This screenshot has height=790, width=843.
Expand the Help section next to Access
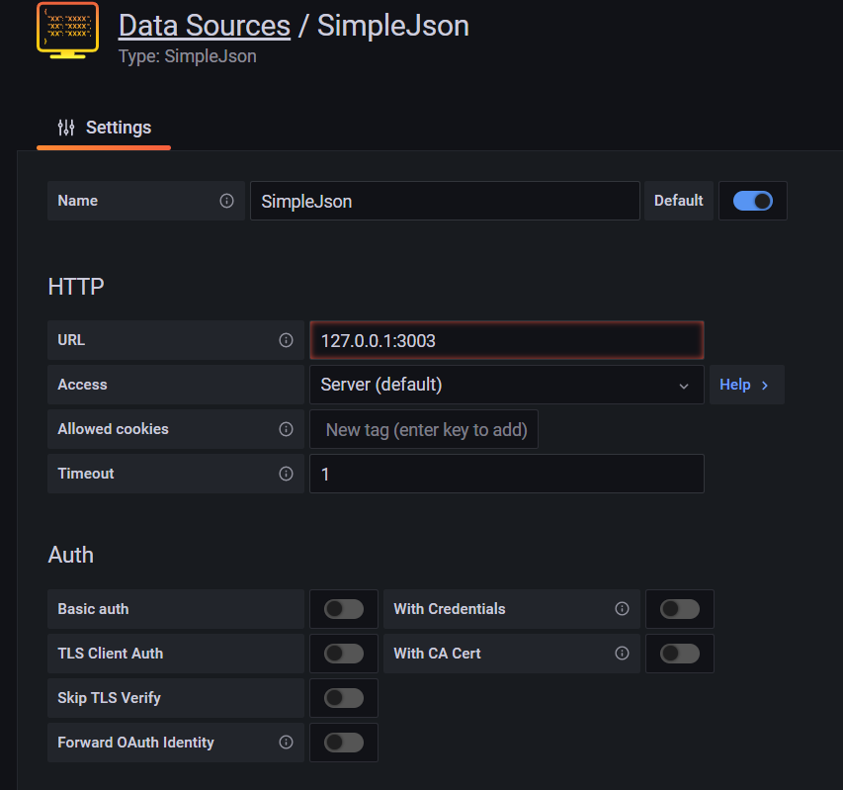[746, 385]
